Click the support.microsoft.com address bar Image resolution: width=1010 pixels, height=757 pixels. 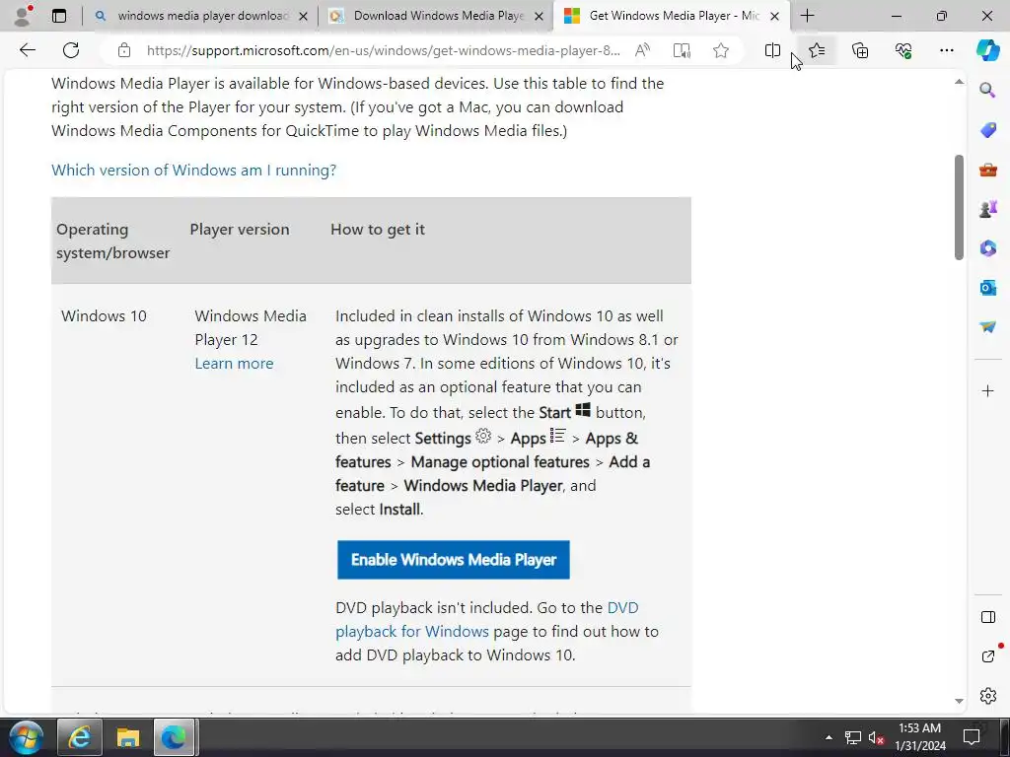coord(384,50)
